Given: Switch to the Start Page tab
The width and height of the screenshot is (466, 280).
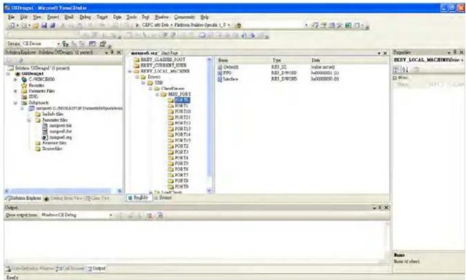Looking at the screenshot, I should [x=169, y=53].
